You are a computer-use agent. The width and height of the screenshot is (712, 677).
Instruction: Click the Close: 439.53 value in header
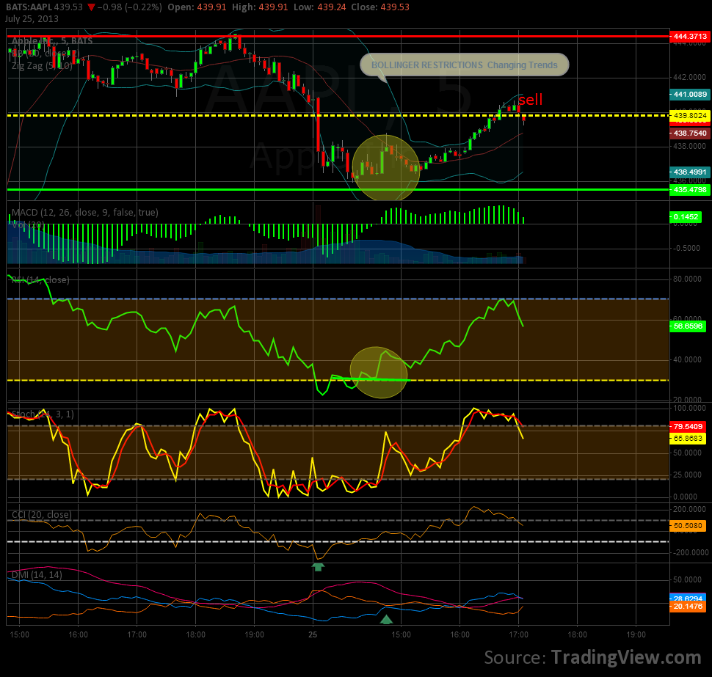tap(380, 7)
